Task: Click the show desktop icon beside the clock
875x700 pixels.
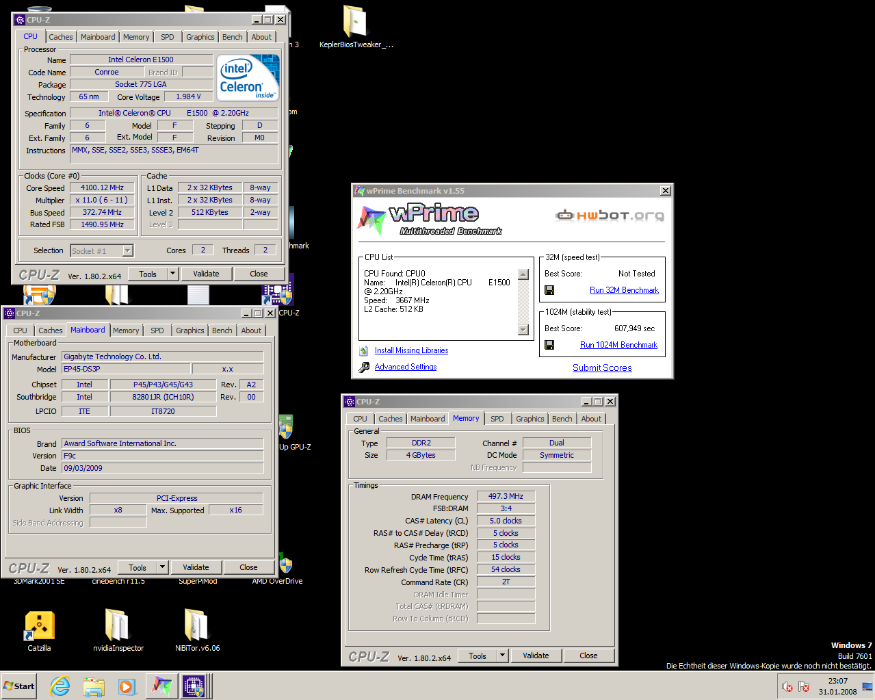Action: [x=867, y=686]
